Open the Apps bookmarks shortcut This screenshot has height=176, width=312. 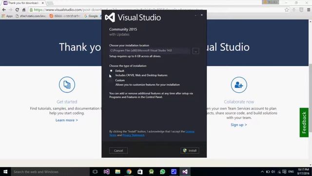[x=7, y=16]
